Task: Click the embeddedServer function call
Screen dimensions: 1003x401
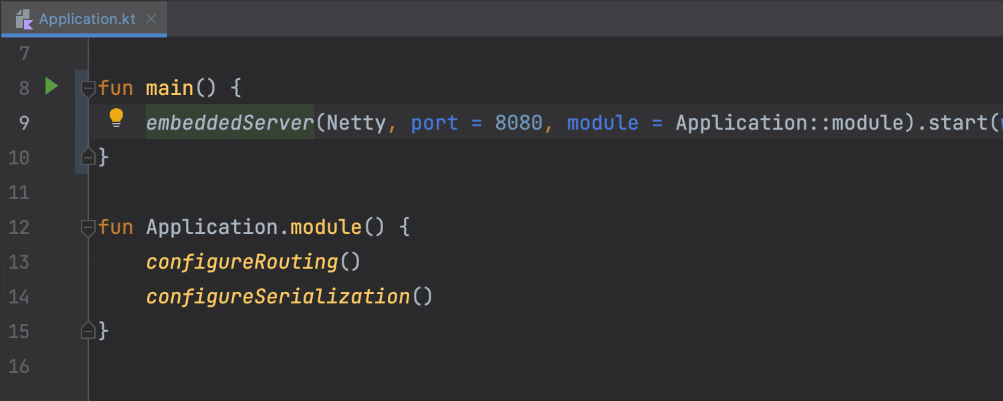Action: point(229,122)
